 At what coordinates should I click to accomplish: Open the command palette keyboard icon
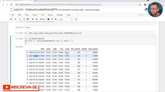coord(76,19)
